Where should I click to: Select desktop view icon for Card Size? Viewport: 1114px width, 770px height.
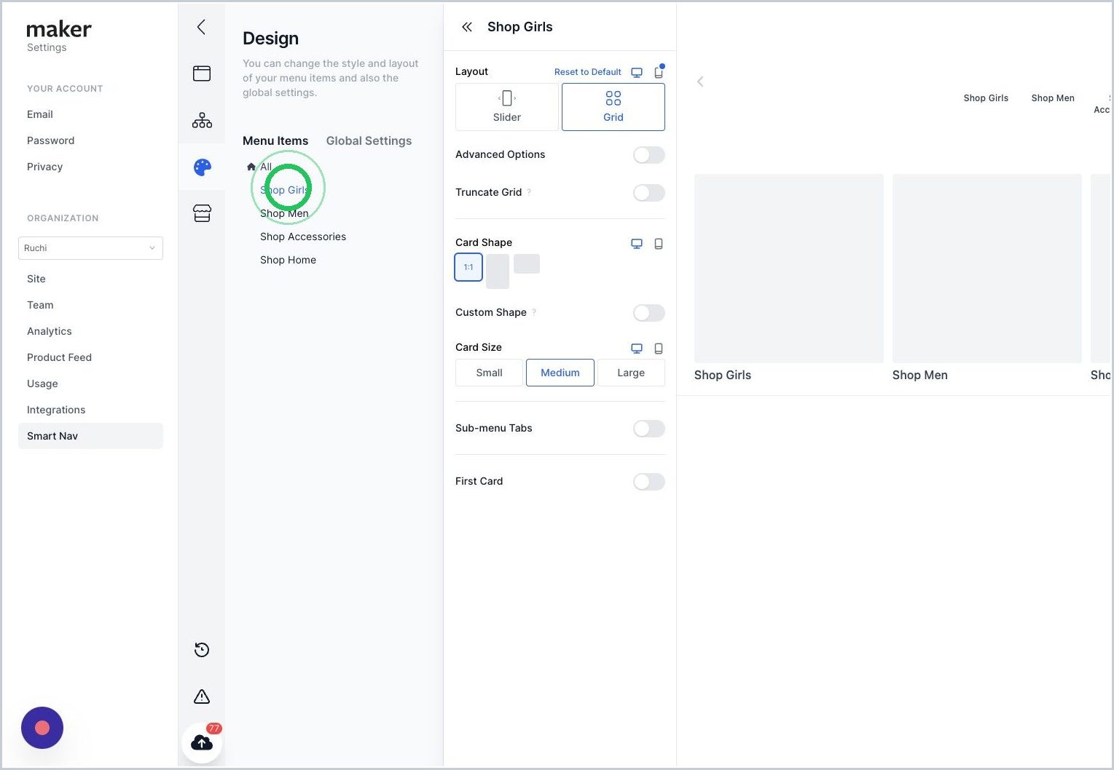tap(637, 349)
